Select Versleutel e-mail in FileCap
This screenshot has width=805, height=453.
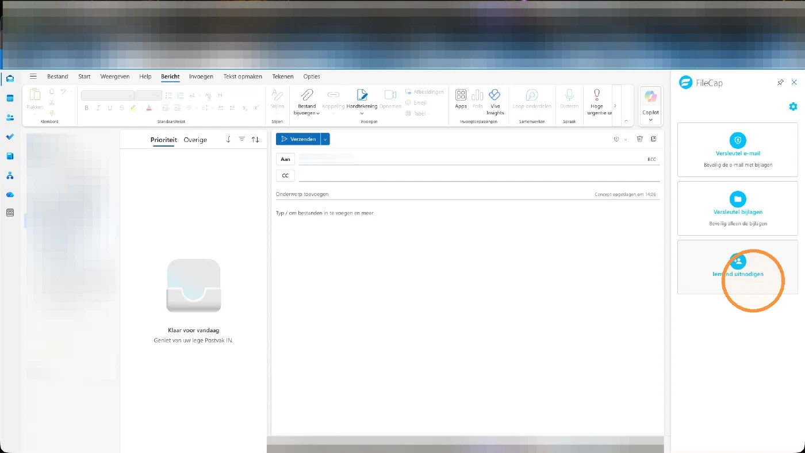[738, 149]
